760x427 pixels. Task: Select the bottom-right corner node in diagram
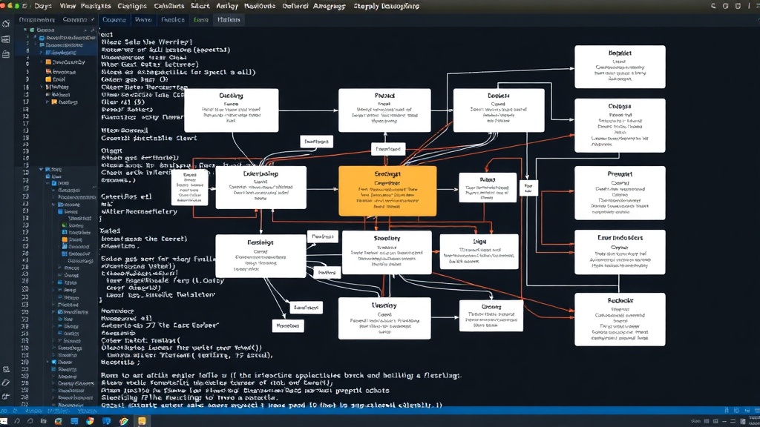tap(620, 320)
